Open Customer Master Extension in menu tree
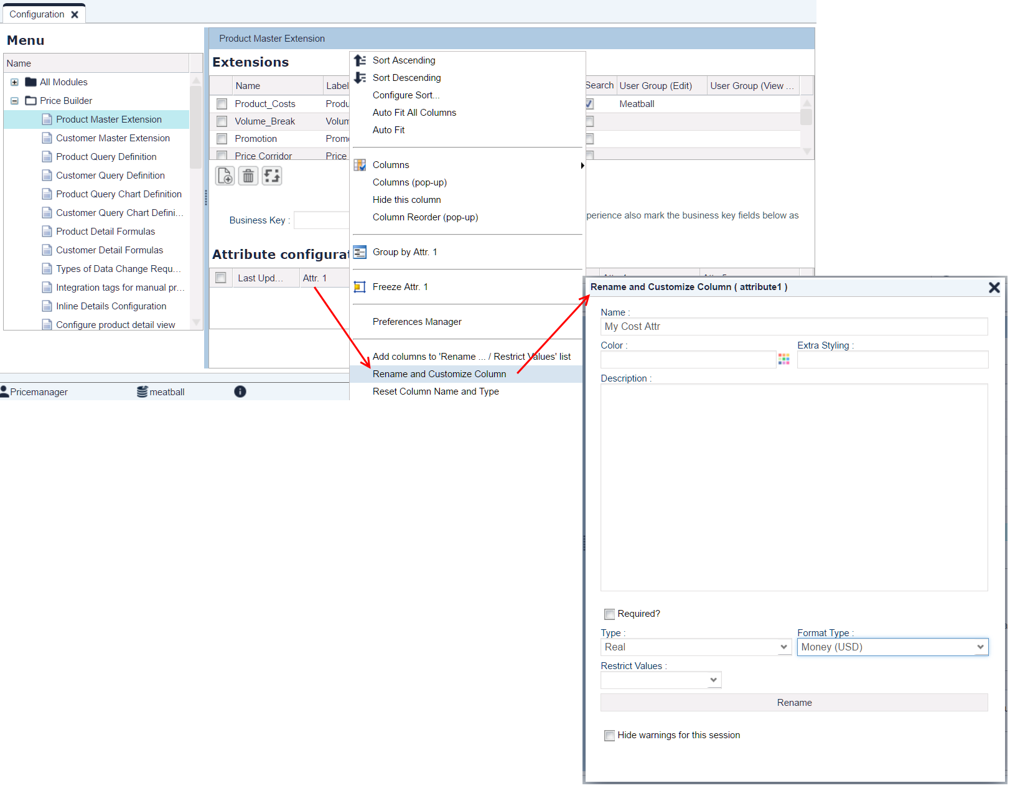 [113, 138]
